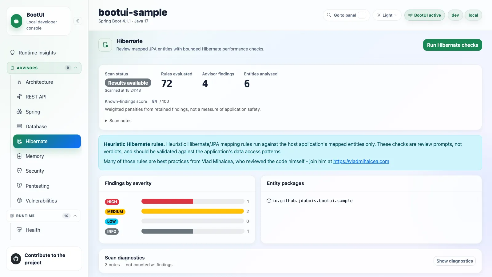
Task: Click the Go to panel search field
Action: [x=346, y=15]
